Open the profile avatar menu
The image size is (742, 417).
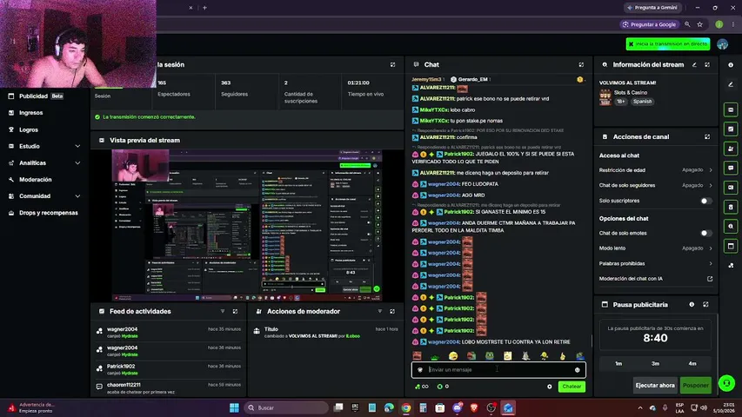pyautogui.click(x=722, y=44)
